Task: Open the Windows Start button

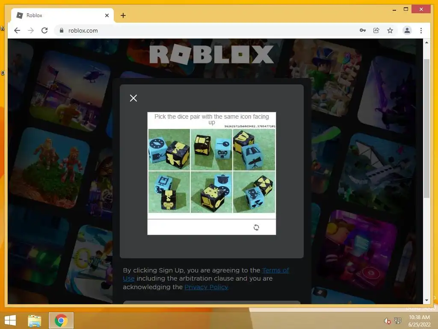Action: click(10, 320)
